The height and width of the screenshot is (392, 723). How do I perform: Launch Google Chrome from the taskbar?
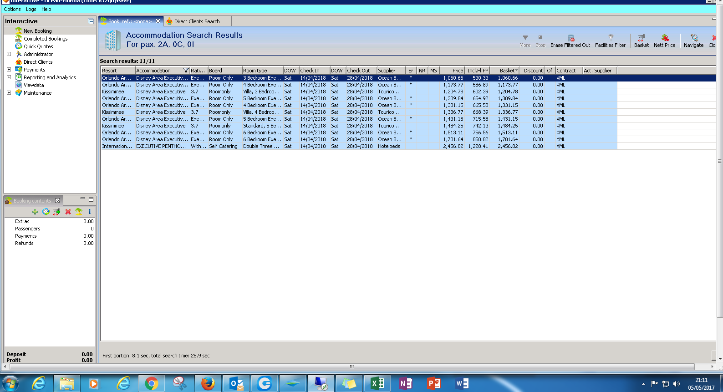pos(151,383)
